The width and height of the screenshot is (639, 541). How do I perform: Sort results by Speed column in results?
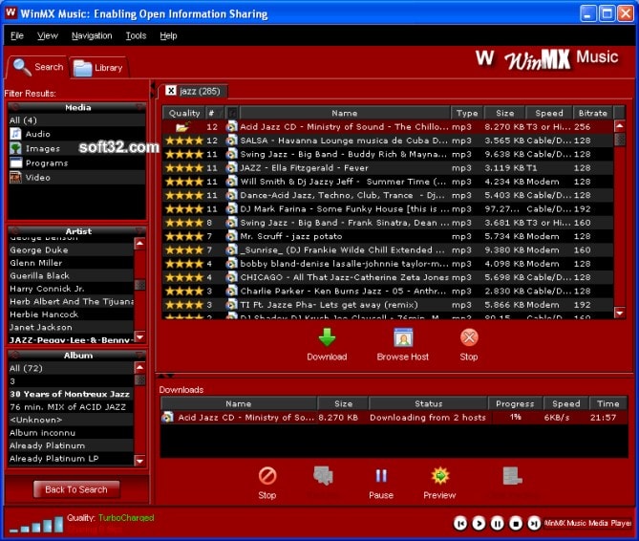coord(549,113)
